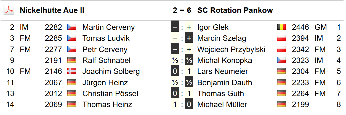346x115 pixels.
Task: Click Lars Neumeier's rating 2304
Action: click(300, 71)
